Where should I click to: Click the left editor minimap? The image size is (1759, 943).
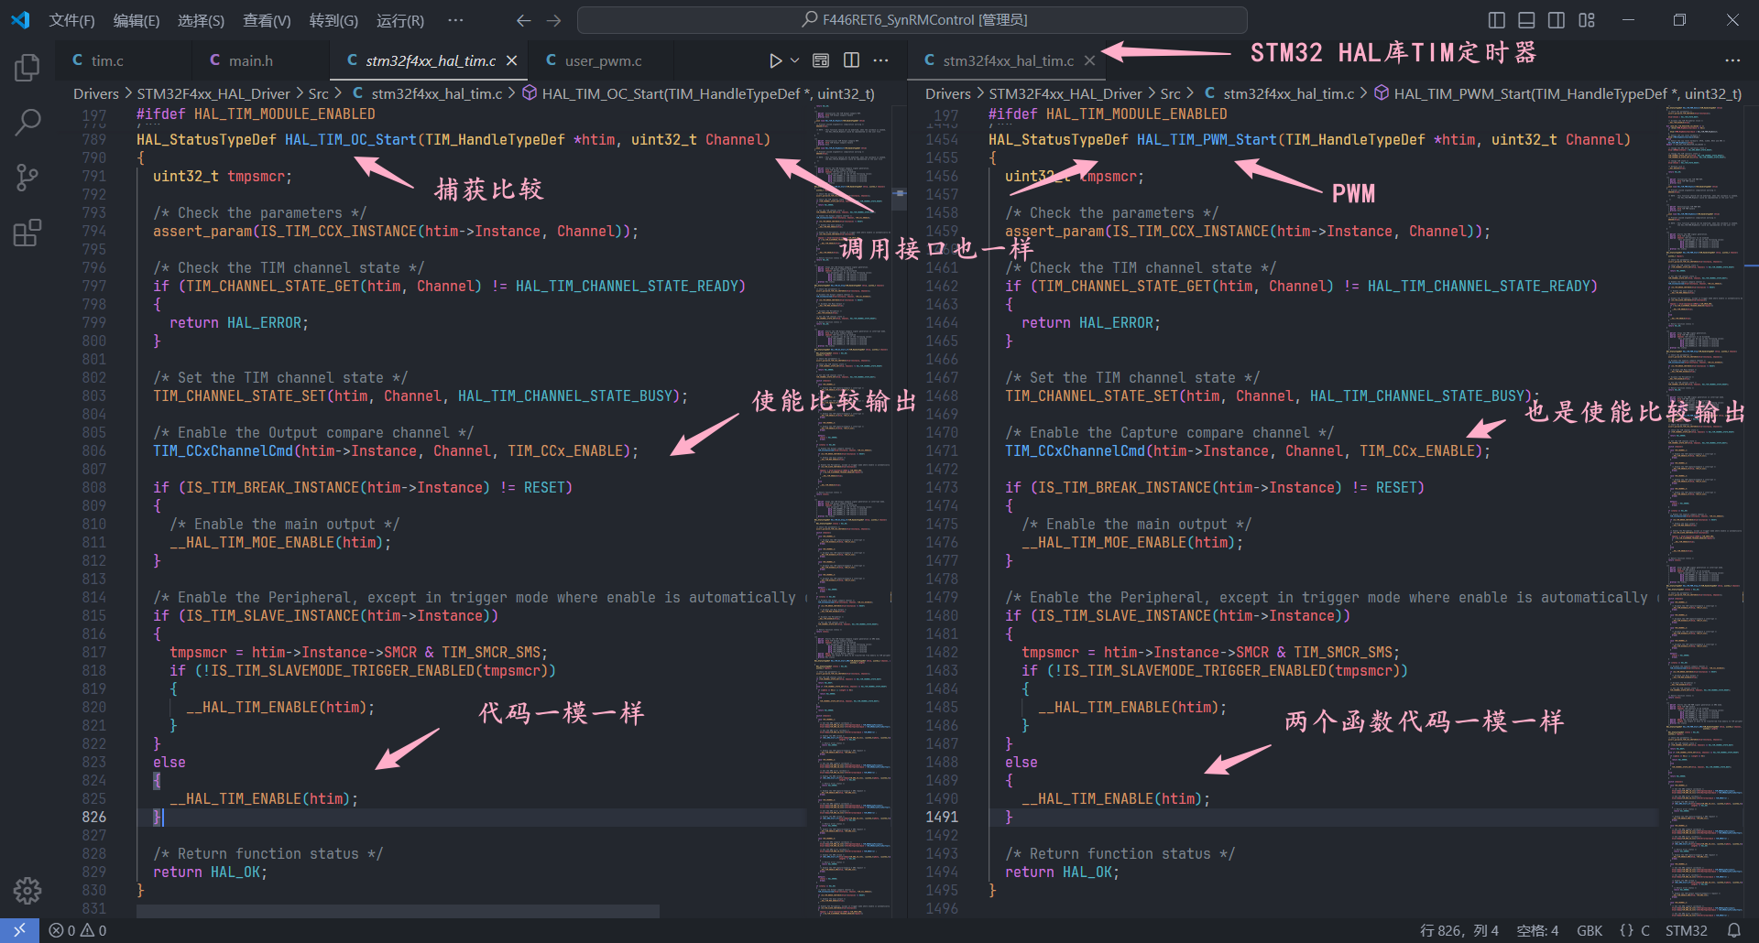tap(853, 513)
